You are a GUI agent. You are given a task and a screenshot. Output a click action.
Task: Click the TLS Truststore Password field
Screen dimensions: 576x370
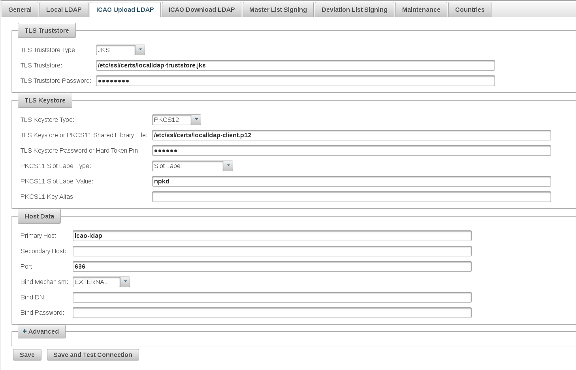(295, 81)
